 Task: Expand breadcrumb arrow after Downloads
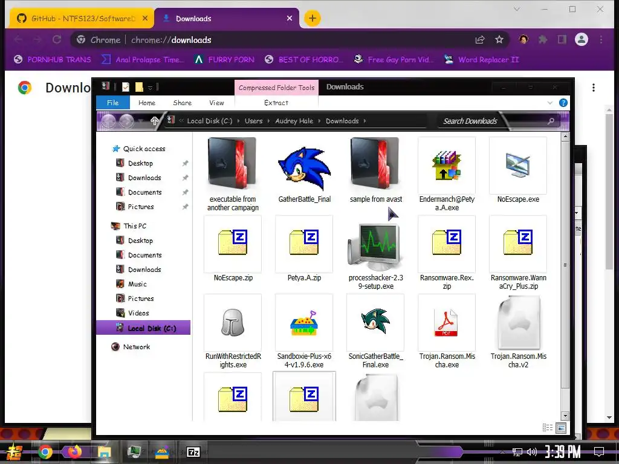(x=365, y=121)
